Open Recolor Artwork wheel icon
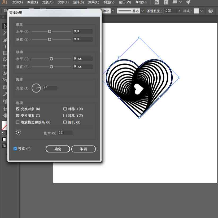 coord(211,11)
